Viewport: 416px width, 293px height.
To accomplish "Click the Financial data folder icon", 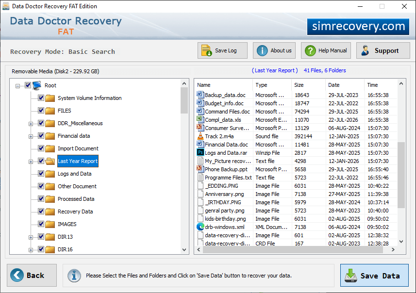I will pos(50,136).
